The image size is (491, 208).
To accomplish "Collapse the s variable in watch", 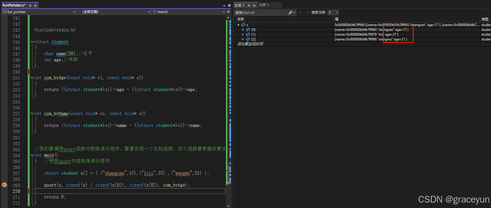I will pos(238,25).
